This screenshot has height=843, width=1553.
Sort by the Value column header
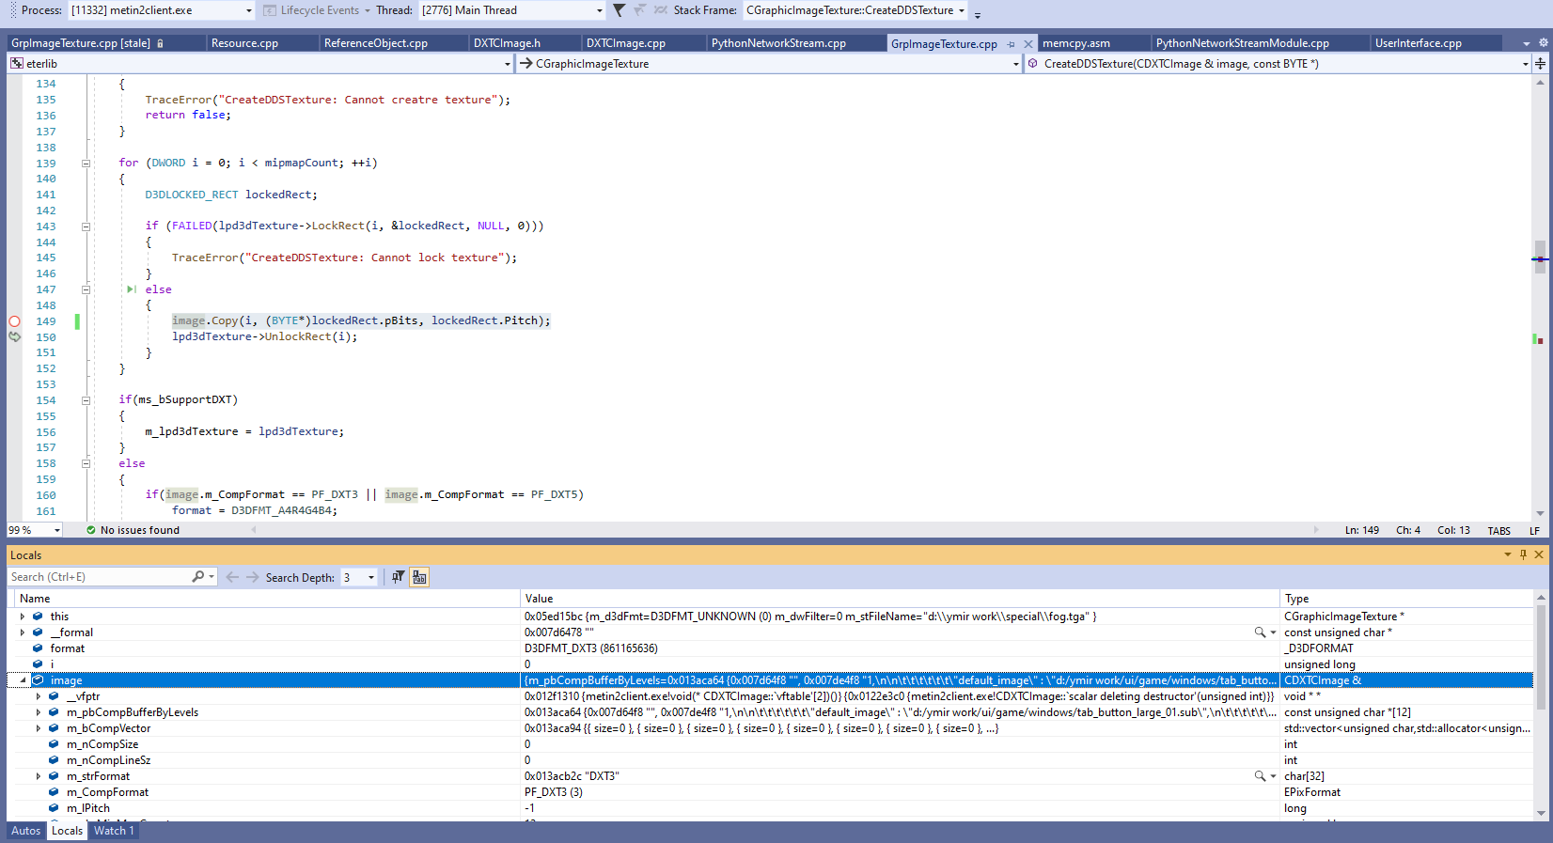point(900,599)
